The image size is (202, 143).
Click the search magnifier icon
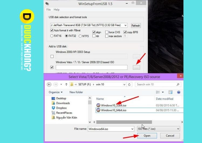coord(178,84)
